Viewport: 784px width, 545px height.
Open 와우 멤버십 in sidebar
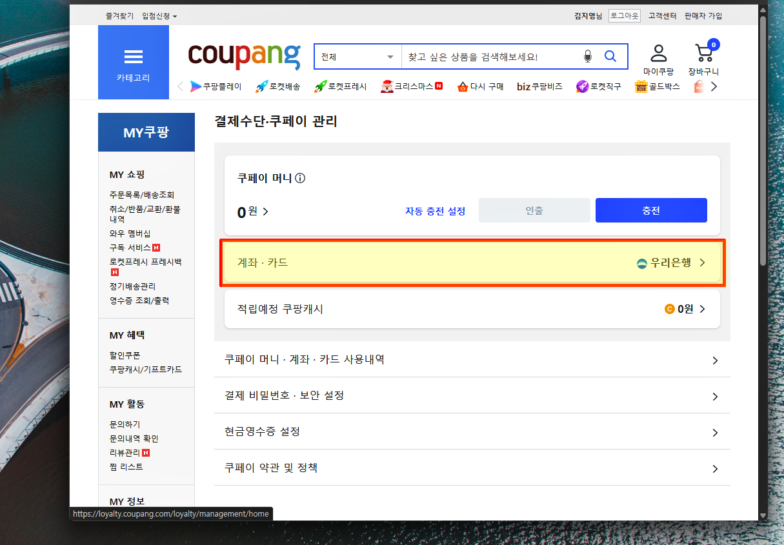click(x=130, y=233)
